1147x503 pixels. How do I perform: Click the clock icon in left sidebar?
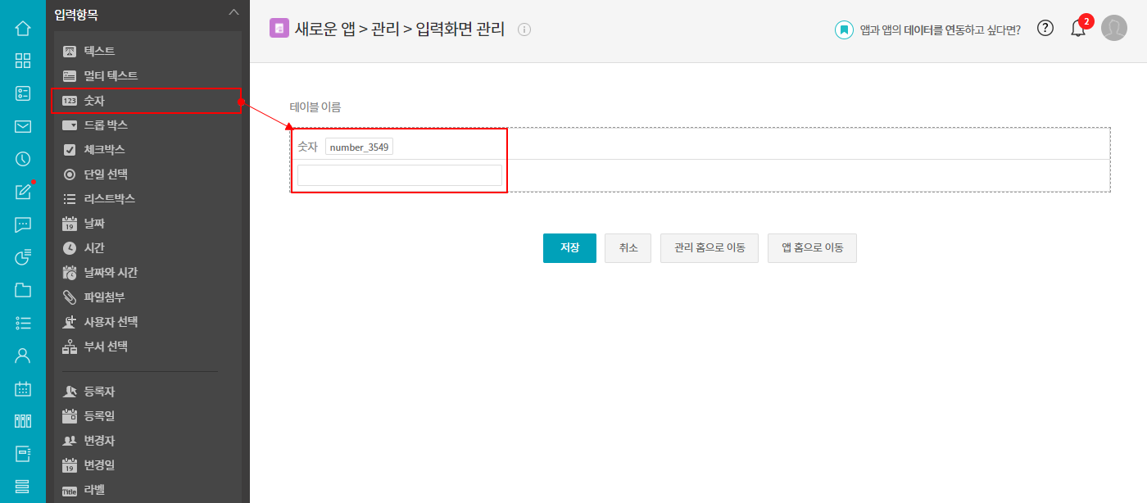coord(23,159)
